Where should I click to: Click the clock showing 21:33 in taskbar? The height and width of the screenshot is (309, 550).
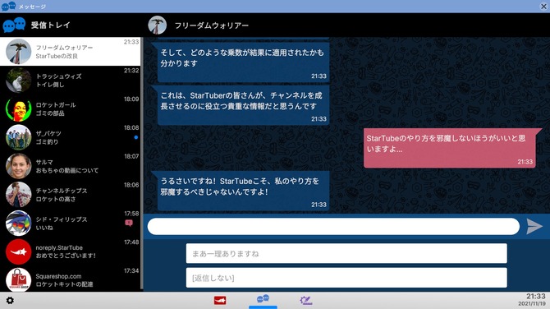point(535,297)
